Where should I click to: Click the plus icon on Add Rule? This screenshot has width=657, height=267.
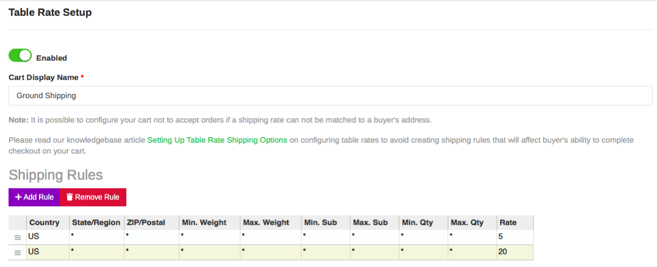pyautogui.click(x=18, y=197)
